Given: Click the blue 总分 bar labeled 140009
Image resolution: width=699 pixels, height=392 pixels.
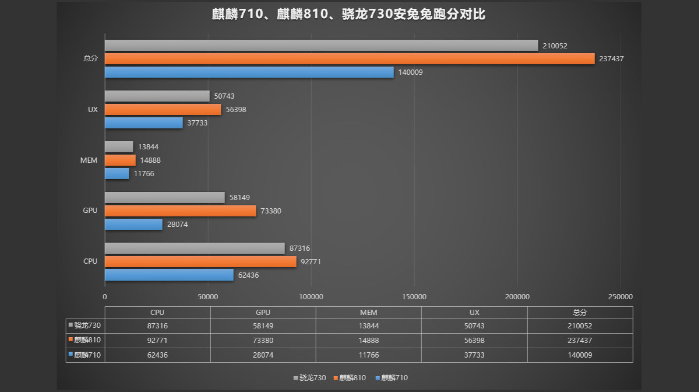Looking at the screenshot, I should [249, 72].
